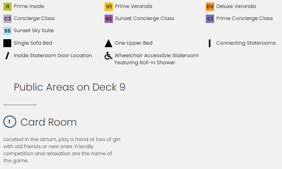Click the Card Room heading
282x169 pixels.
pyautogui.click(x=48, y=122)
